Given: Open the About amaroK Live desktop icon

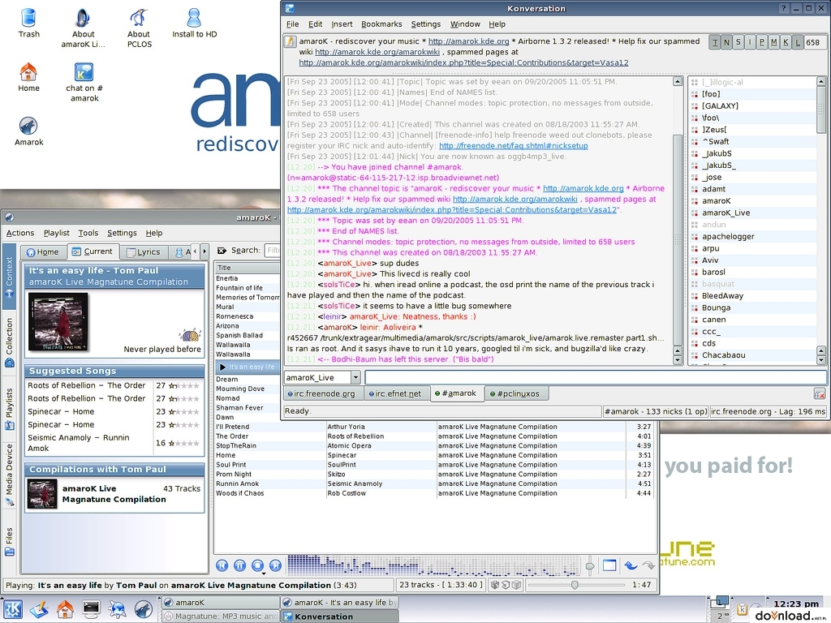Looking at the screenshot, I should tap(84, 28).
